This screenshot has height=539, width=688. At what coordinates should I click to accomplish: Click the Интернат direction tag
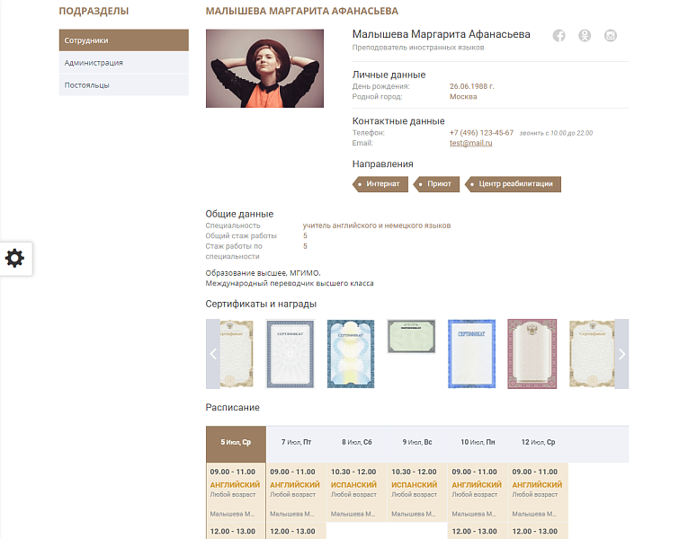(x=383, y=184)
